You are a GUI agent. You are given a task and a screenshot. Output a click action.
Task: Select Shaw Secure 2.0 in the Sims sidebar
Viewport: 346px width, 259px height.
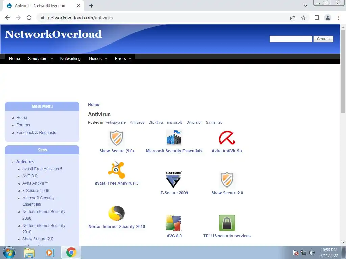pos(38,239)
